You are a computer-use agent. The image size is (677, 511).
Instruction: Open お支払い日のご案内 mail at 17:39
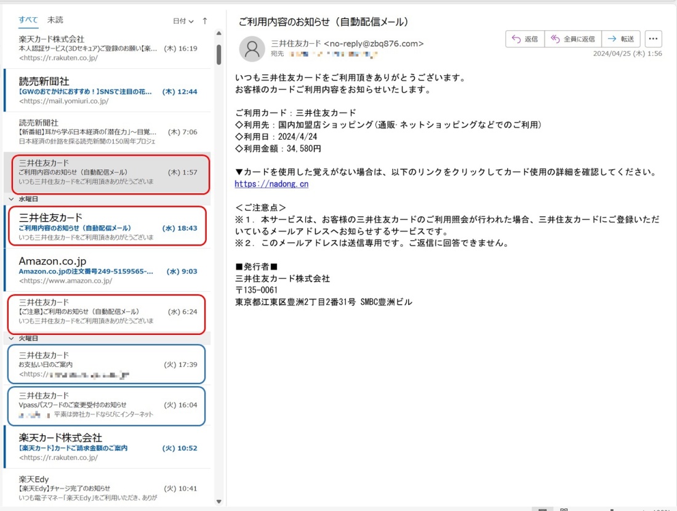pyautogui.click(x=107, y=364)
